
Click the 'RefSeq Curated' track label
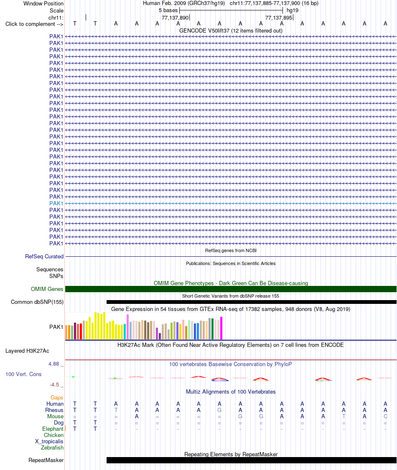44,257
